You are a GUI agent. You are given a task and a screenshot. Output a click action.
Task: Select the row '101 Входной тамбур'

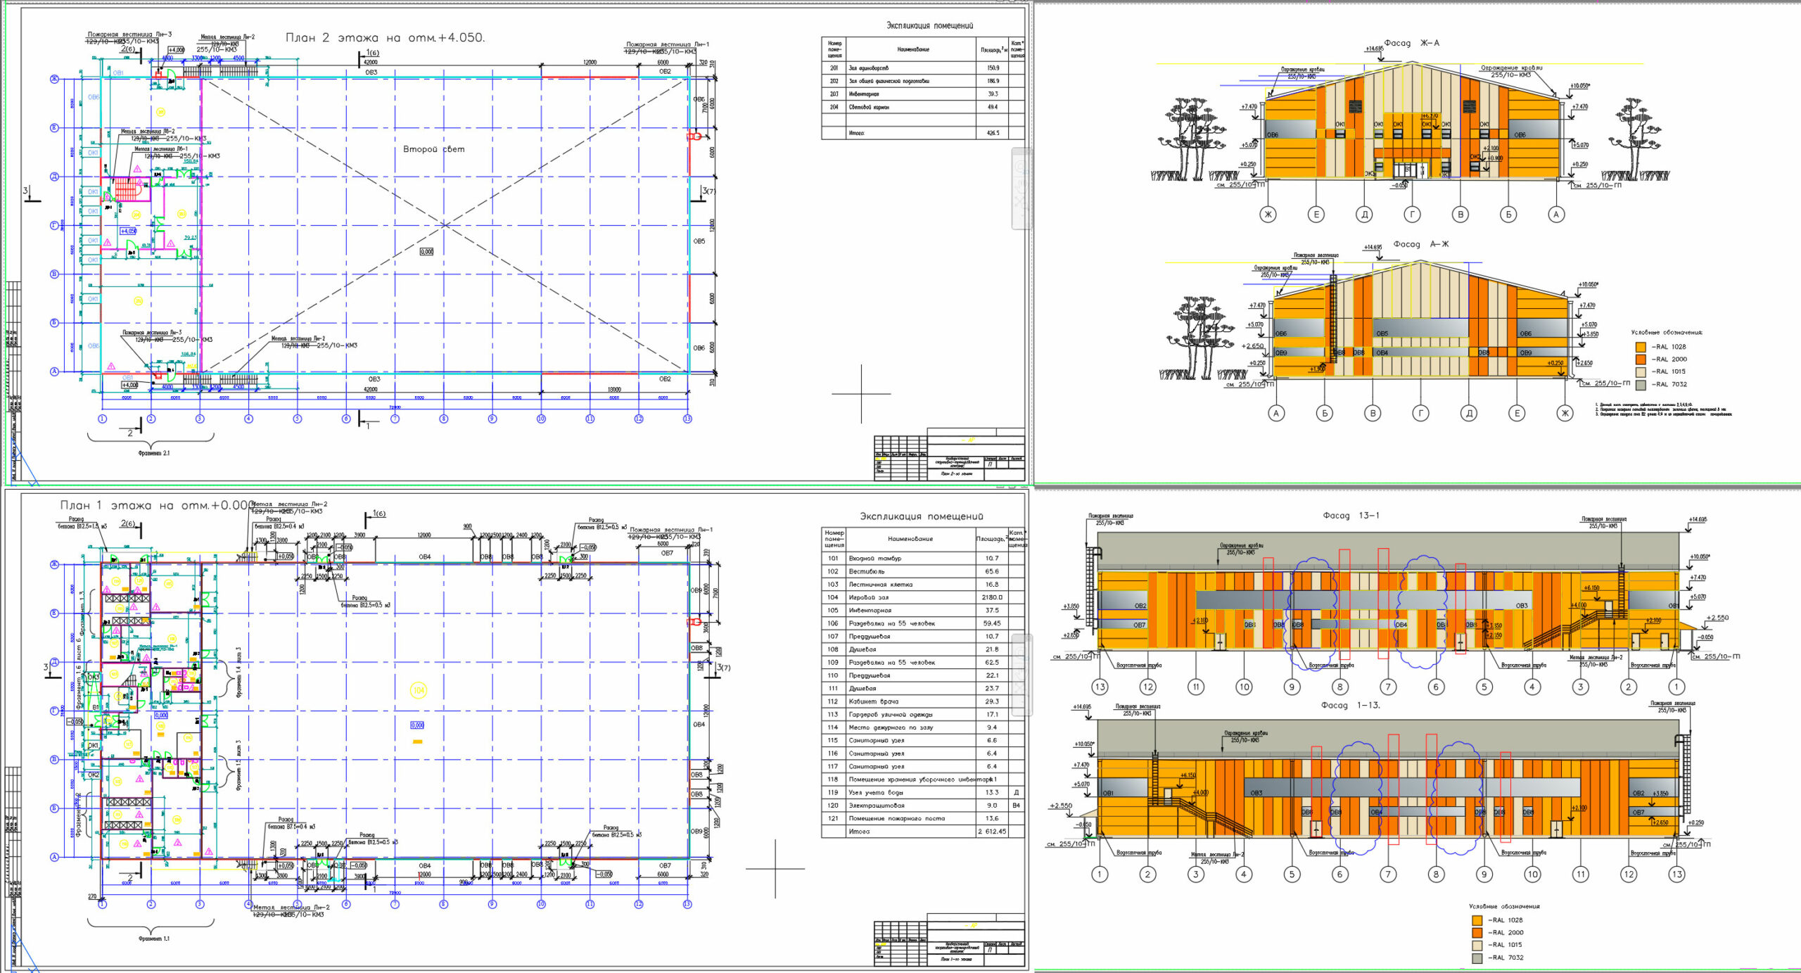tap(923, 558)
